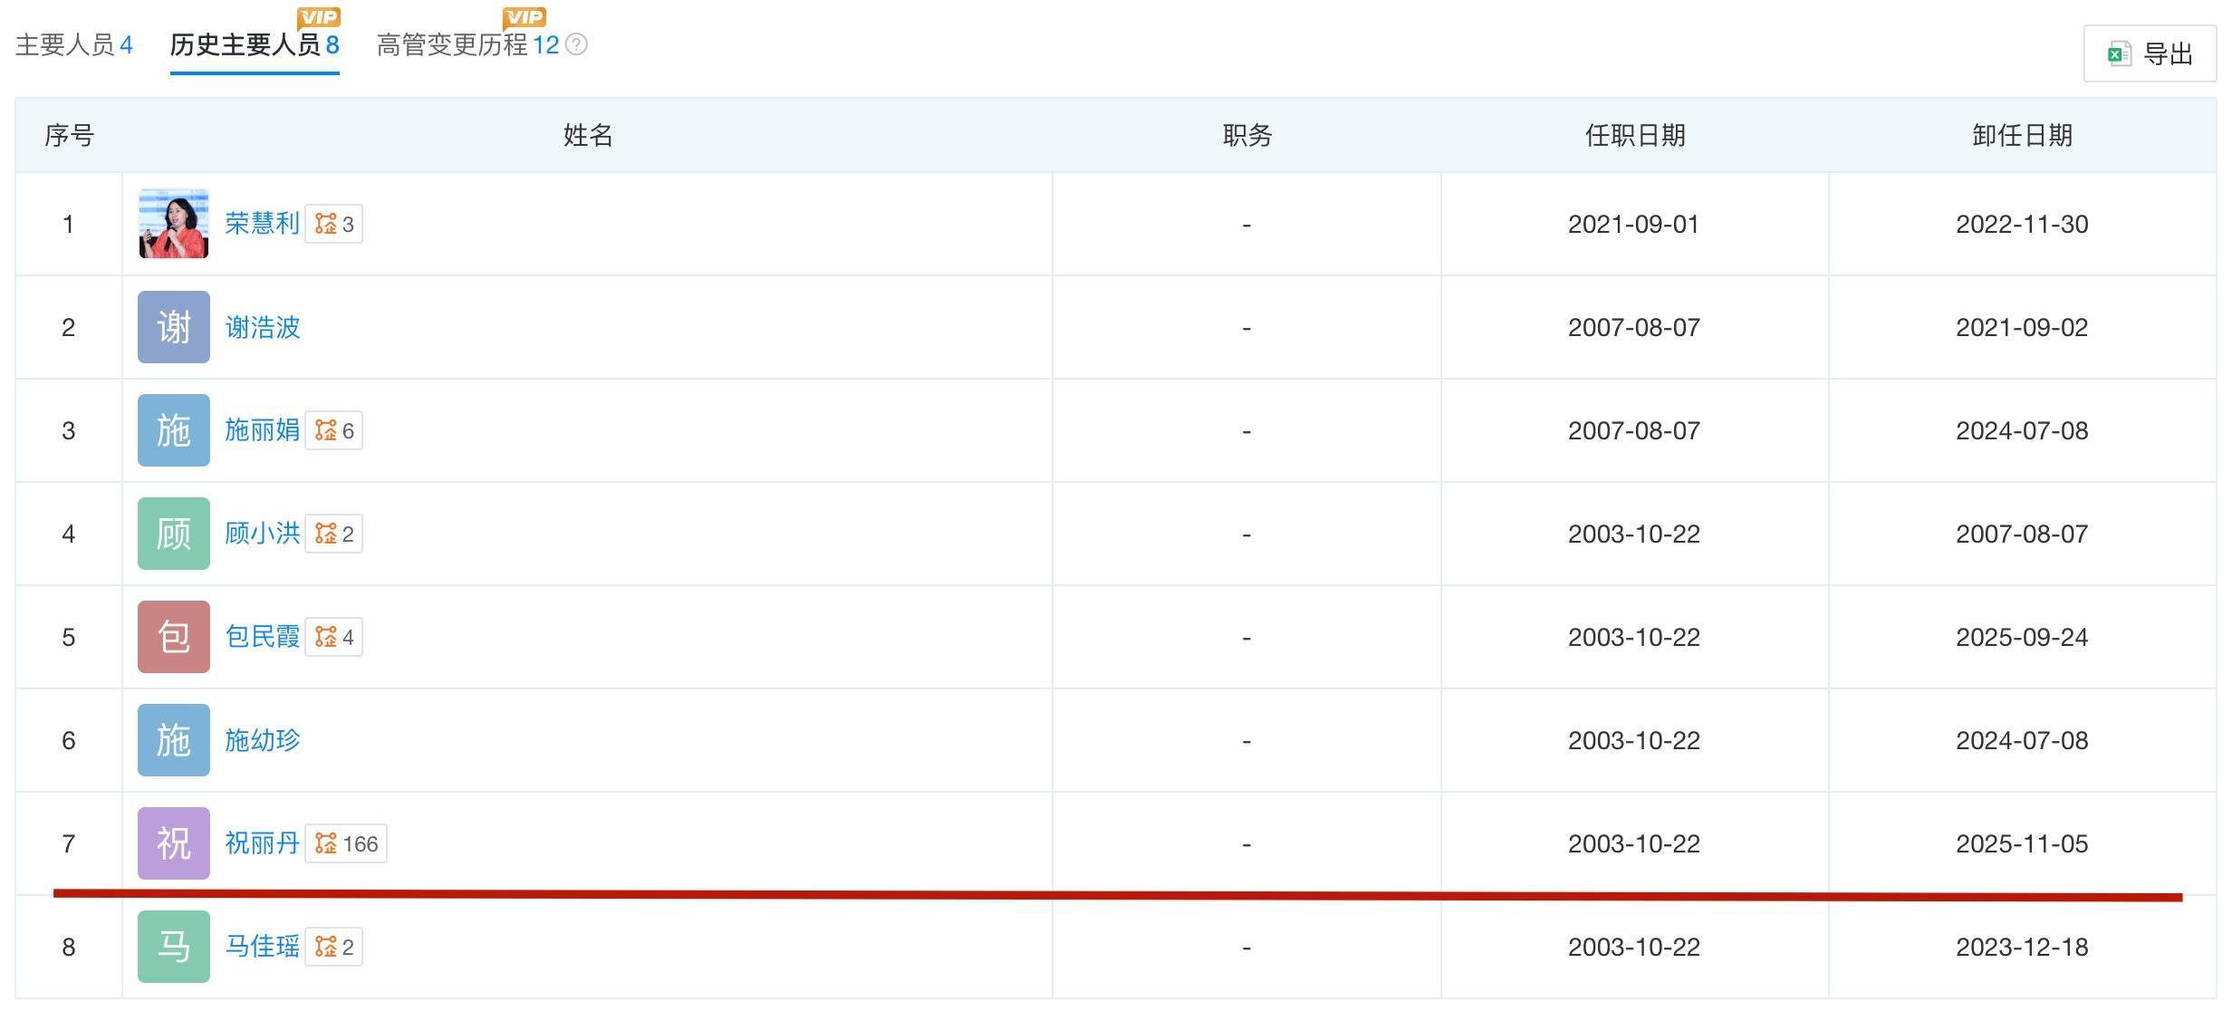Image resolution: width=2232 pixels, height=1011 pixels.
Task: Click the purple 祝 avatar tile
Action: tap(174, 843)
